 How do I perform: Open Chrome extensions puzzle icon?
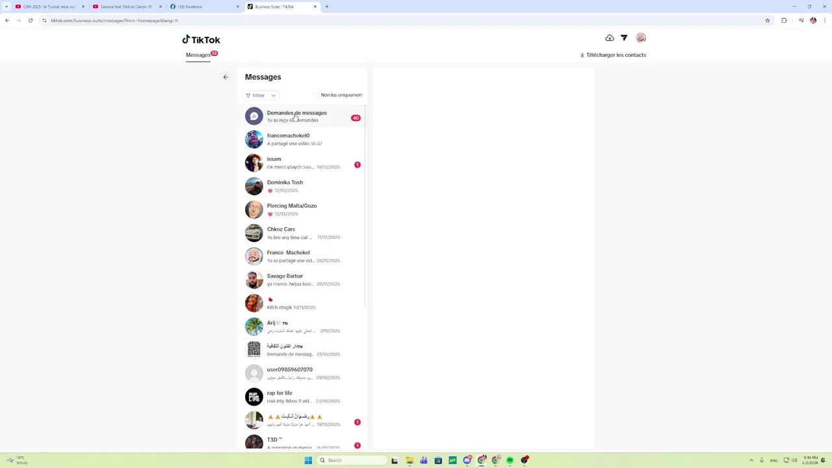(x=784, y=20)
